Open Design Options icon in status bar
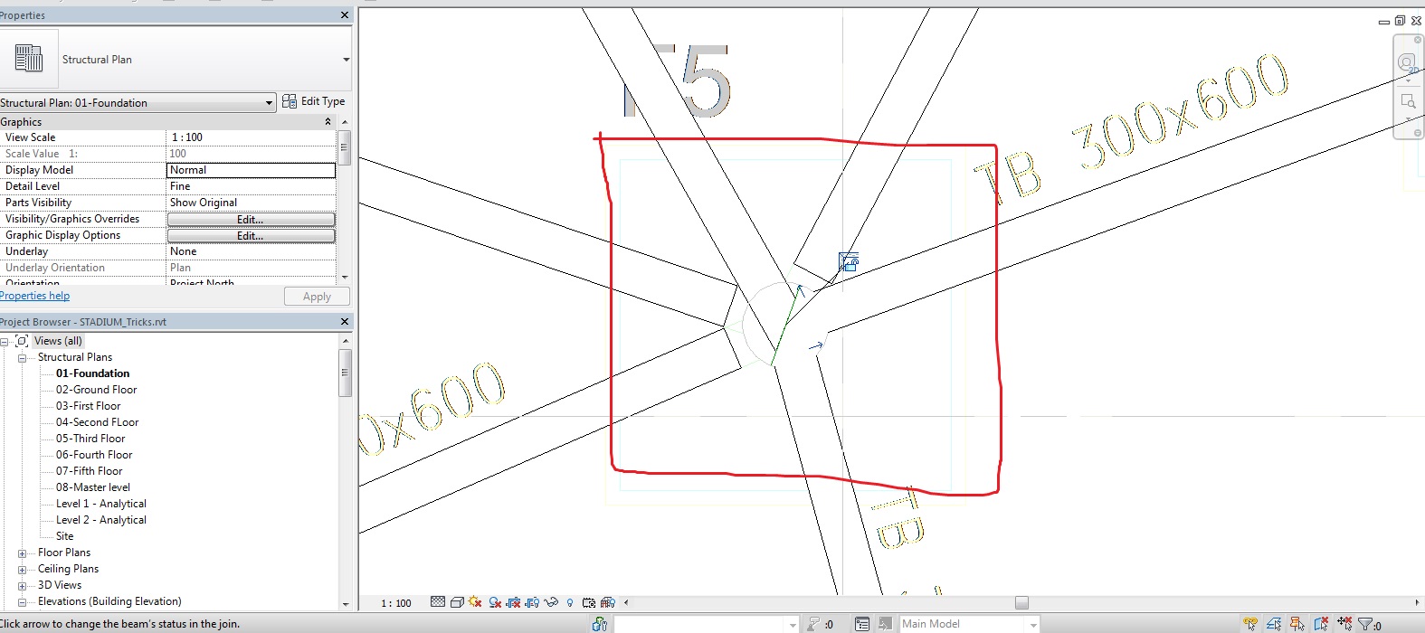1425x633 pixels. click(x=862, y=624)
